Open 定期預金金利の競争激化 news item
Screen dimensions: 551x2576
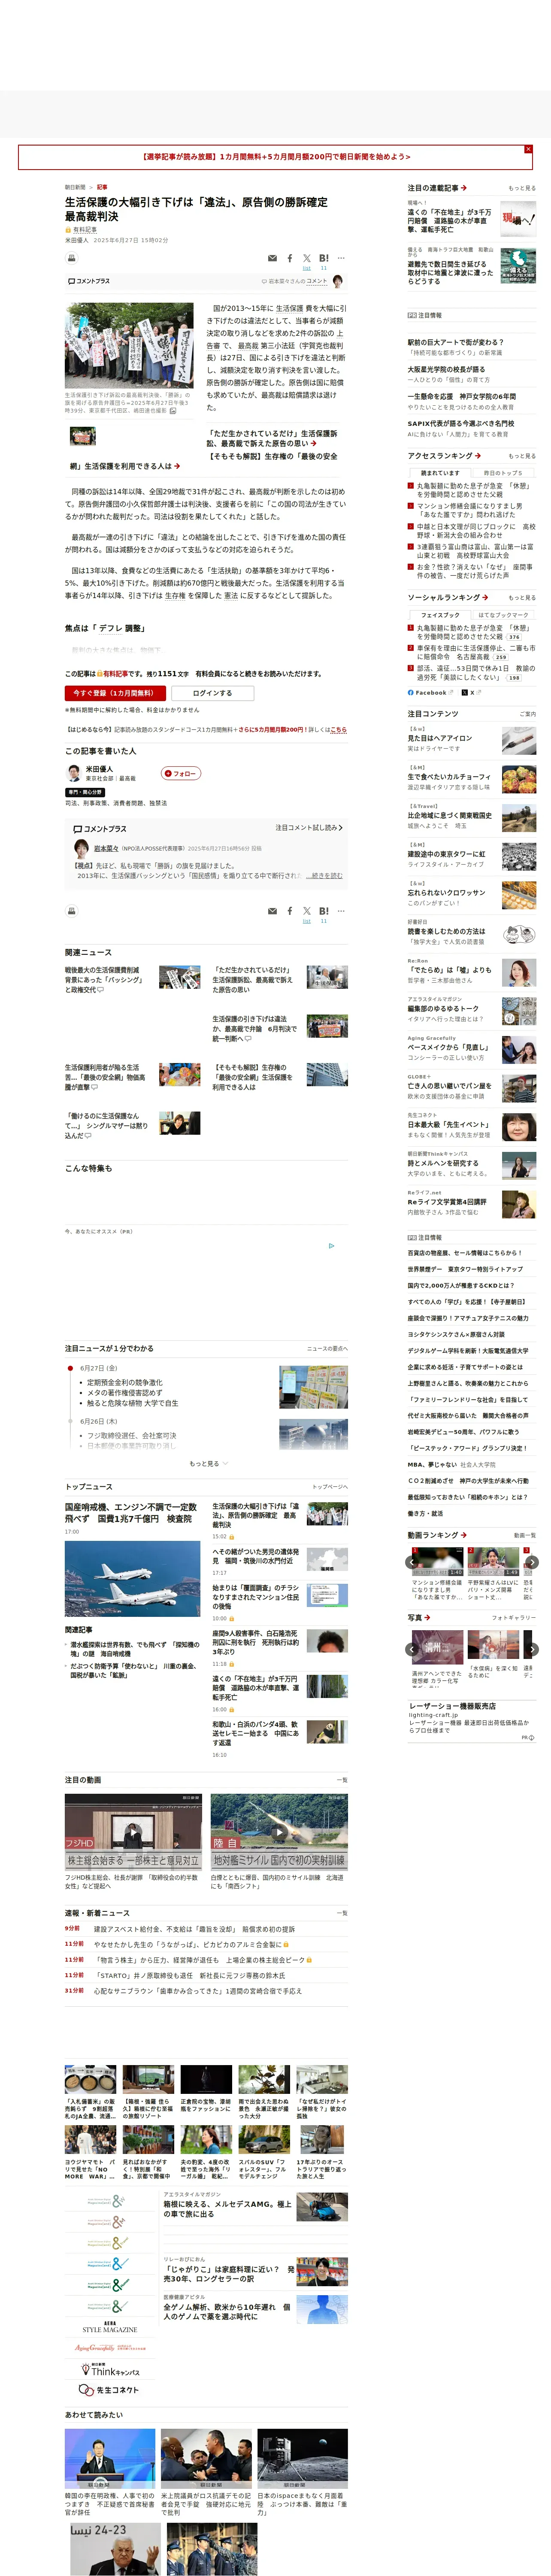pyautogui.click(x=124, y=1383)
